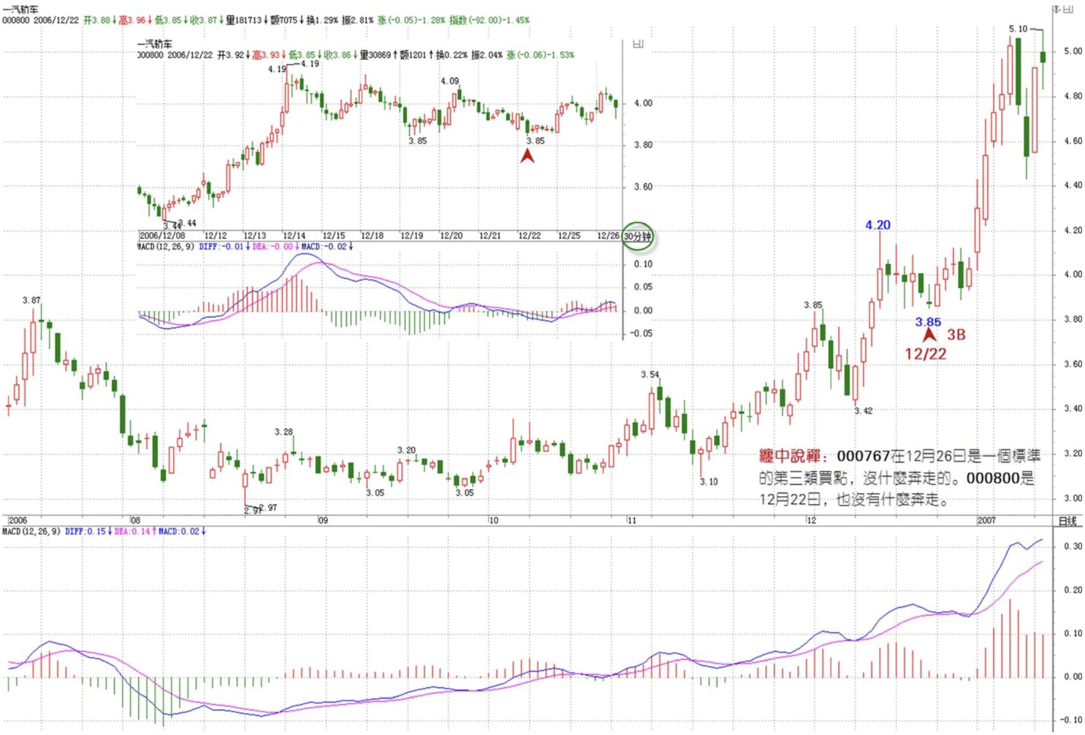Screen dimensions: 1085x735
Task: Click the 缠中說禪 red annotation heading
Action: [789, 456]
